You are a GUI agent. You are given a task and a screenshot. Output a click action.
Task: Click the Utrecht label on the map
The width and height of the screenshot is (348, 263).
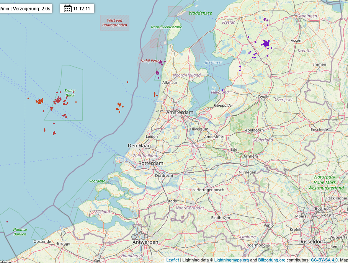197,145
